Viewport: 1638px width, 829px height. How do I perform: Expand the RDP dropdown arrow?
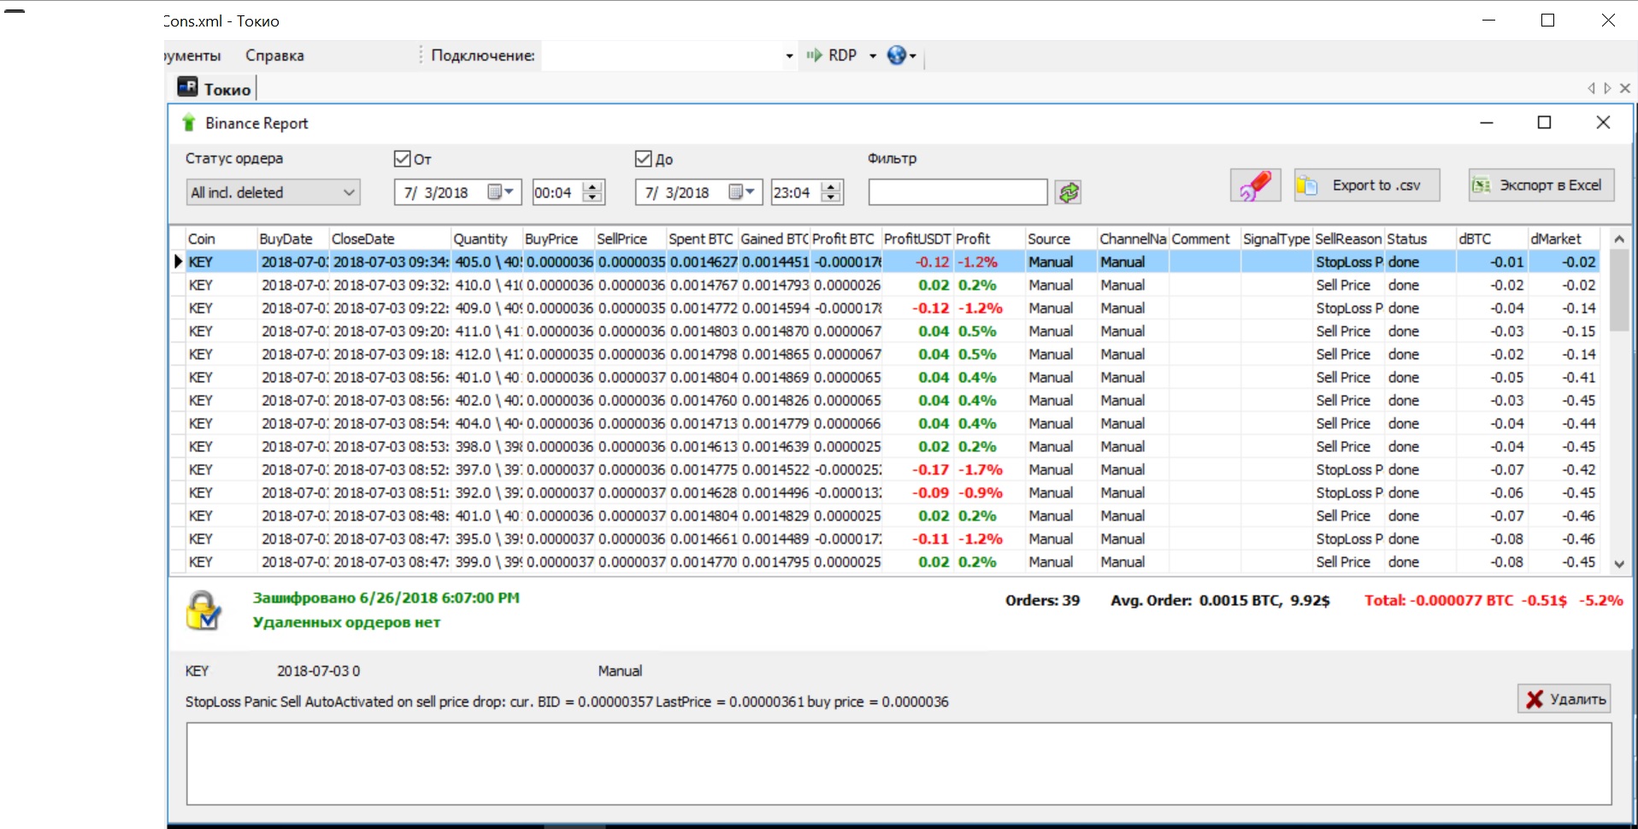[x=873, y=56]
